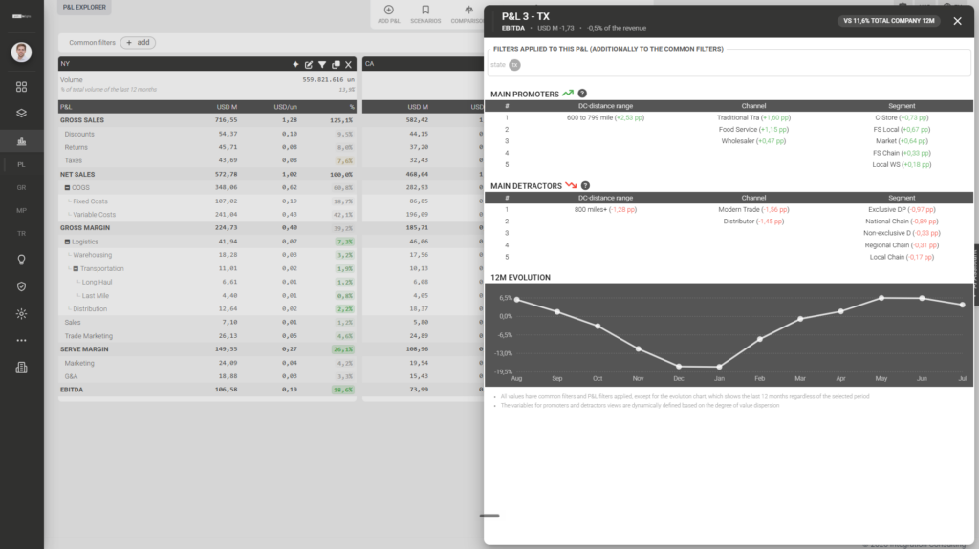Edit the NY P&L panel
Viewport: 979px width, 549px height.
(309, 64)
